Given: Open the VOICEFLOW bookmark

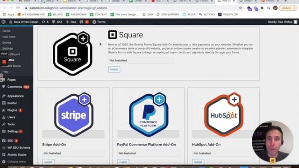Looking at the screenshot, I should click(x=228, y=14).
